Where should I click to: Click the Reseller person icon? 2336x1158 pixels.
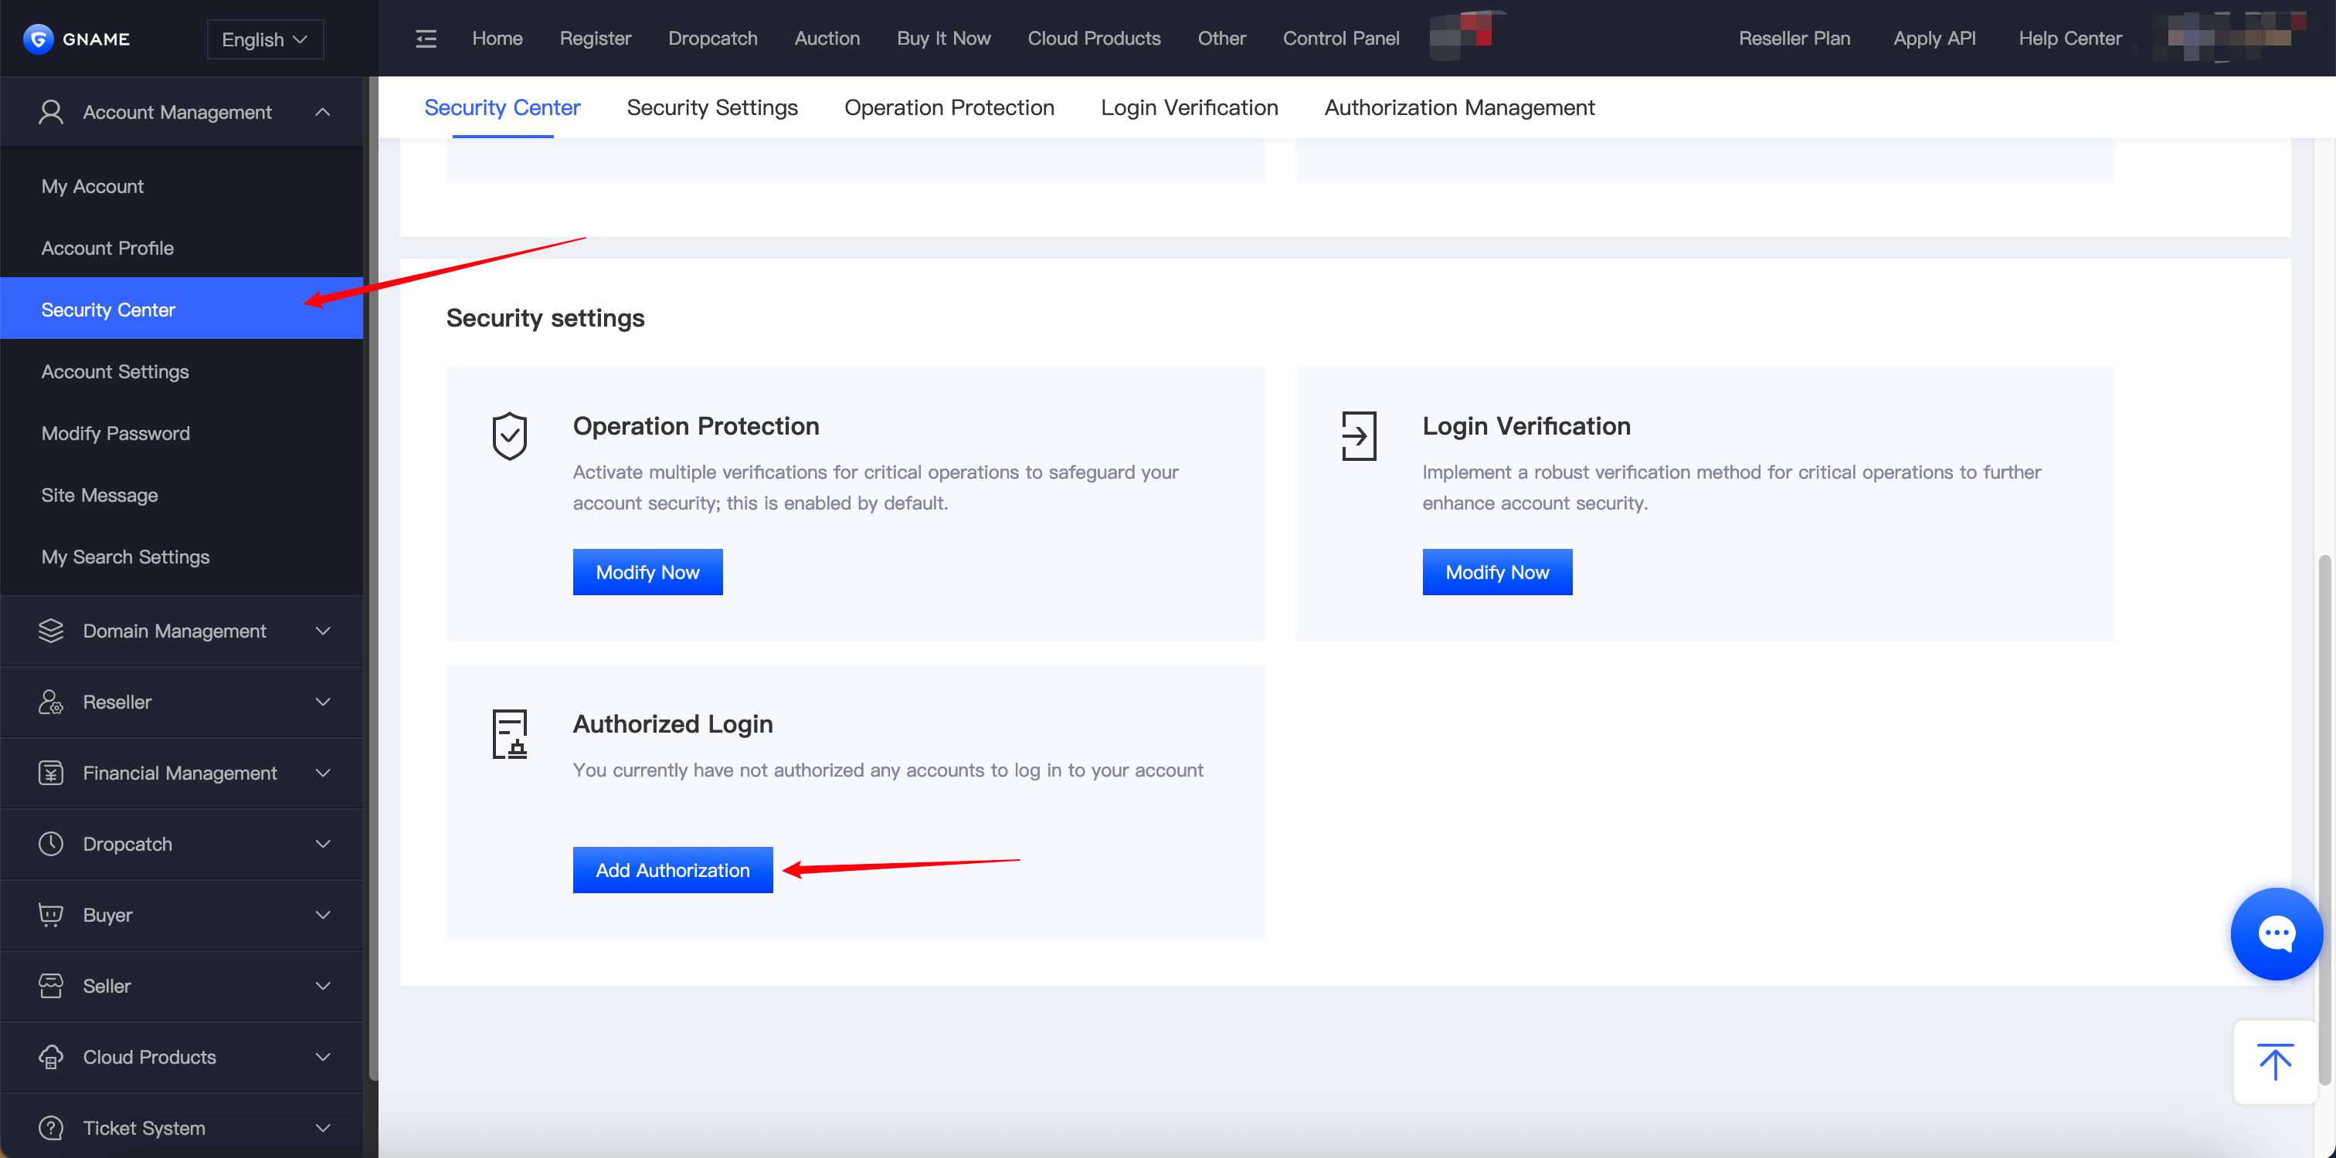click(x=51, y=703)
